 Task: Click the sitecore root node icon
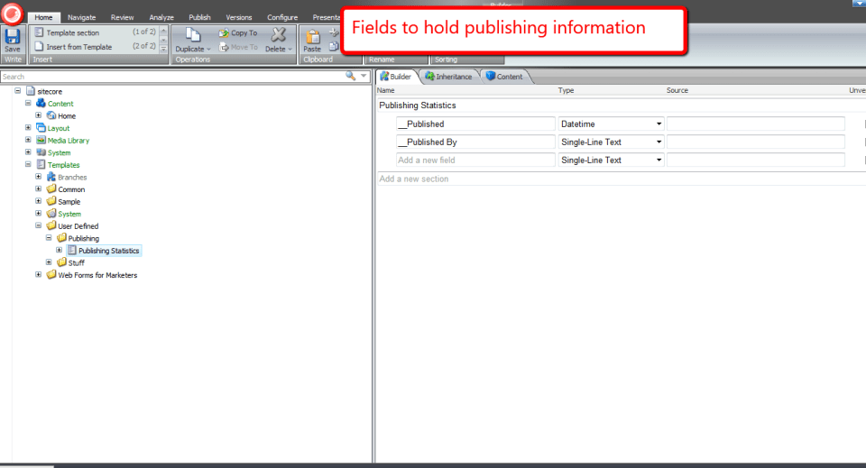pyautogui.click(x=31, y=91)
